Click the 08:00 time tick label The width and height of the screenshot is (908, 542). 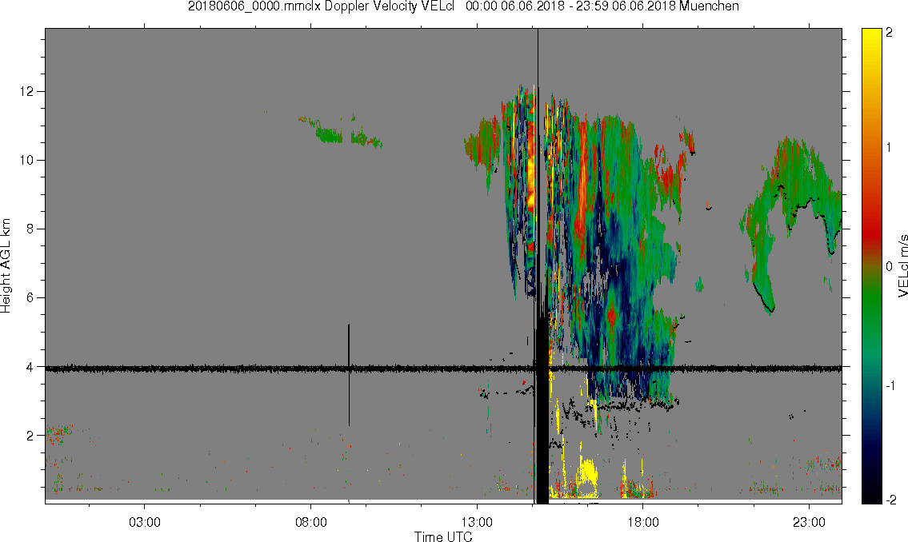point(311,523)
